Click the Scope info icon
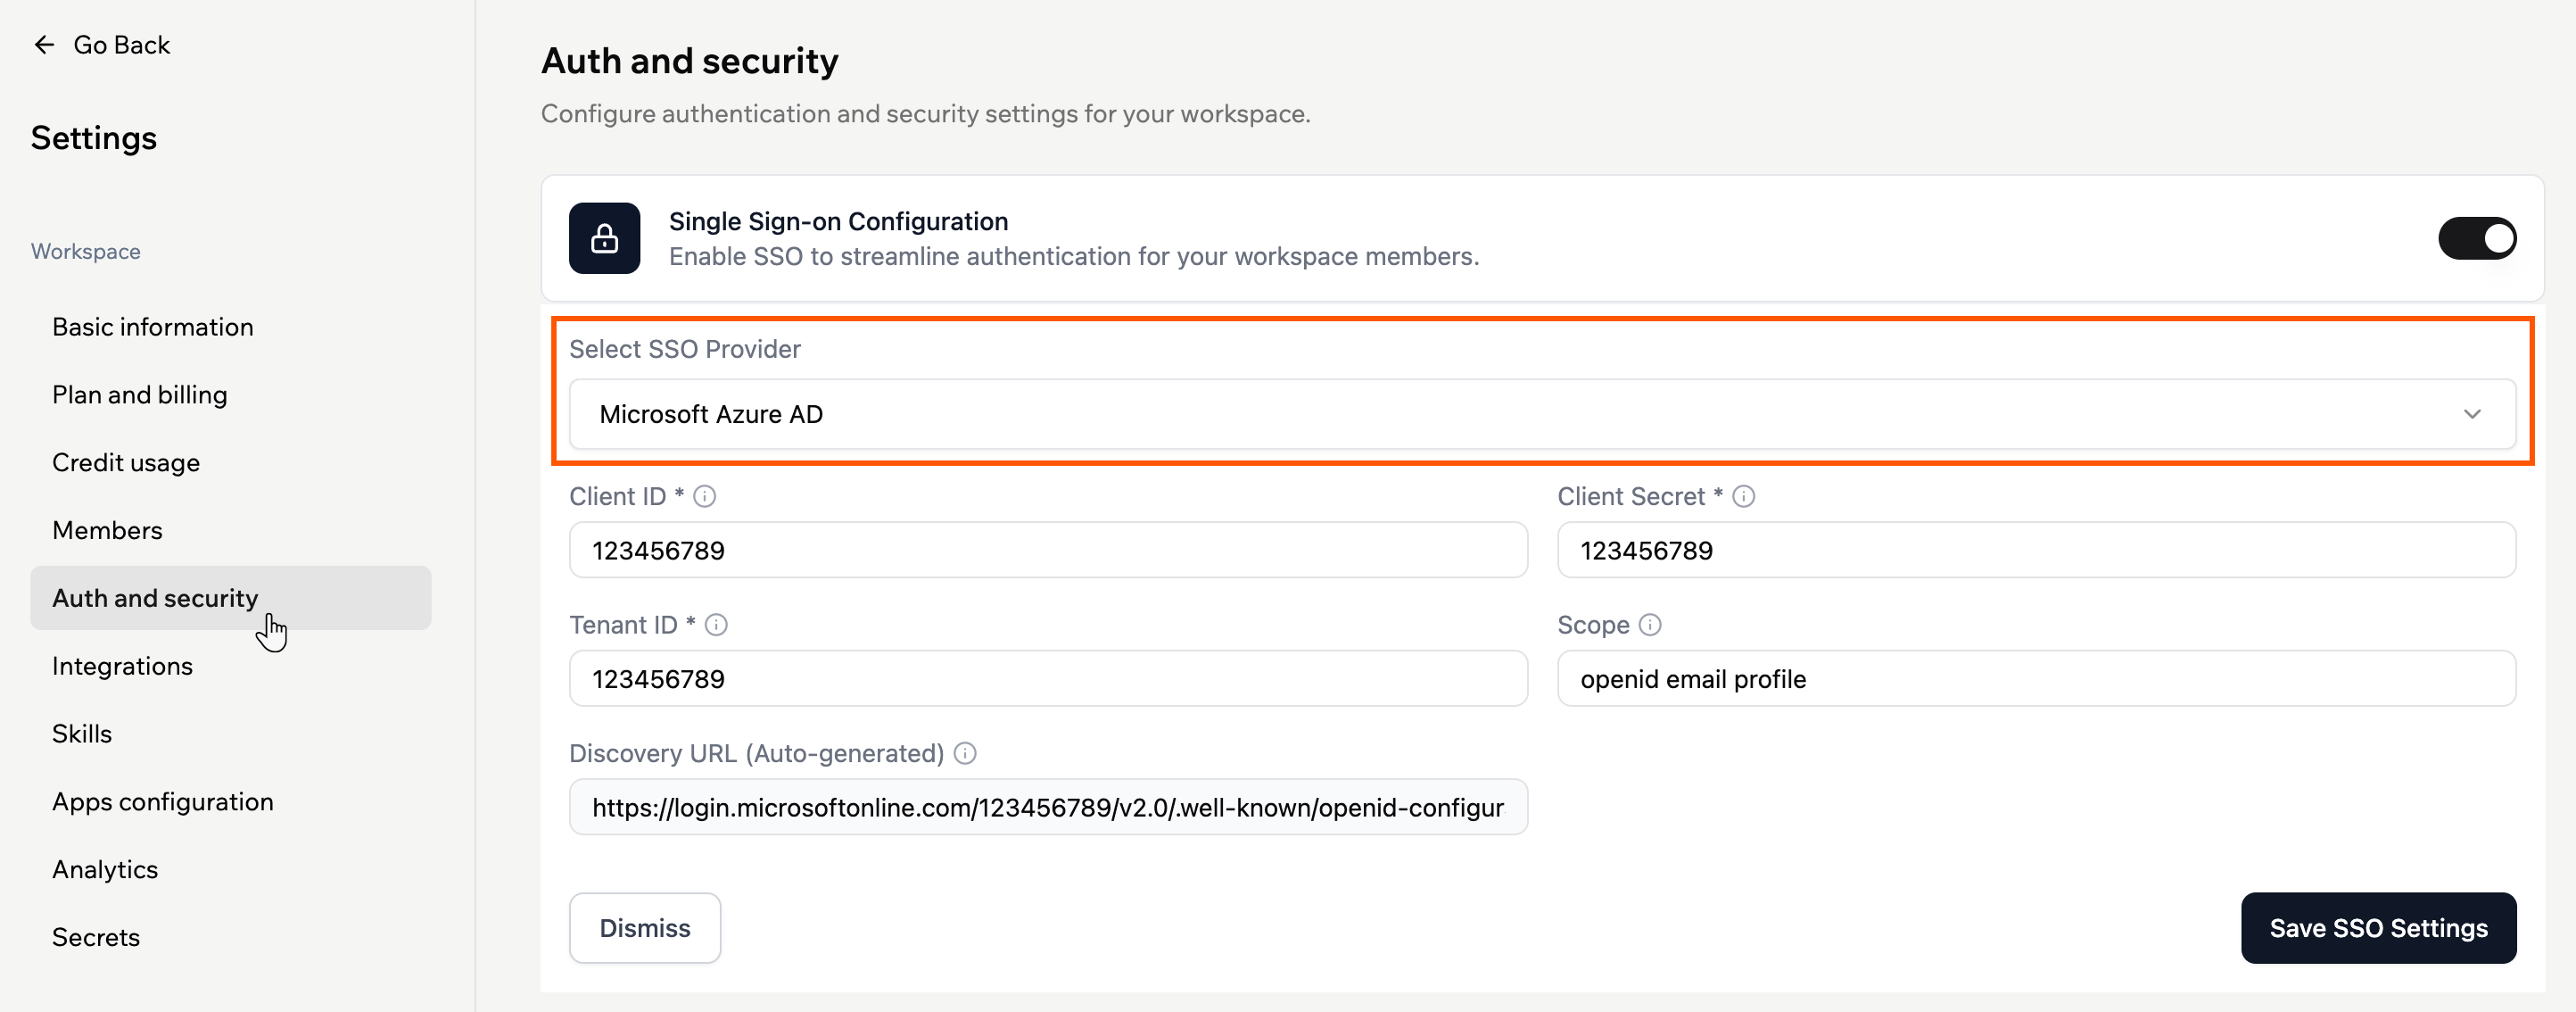Viewport: 2576px width, 1012px height. [1650, 625]
